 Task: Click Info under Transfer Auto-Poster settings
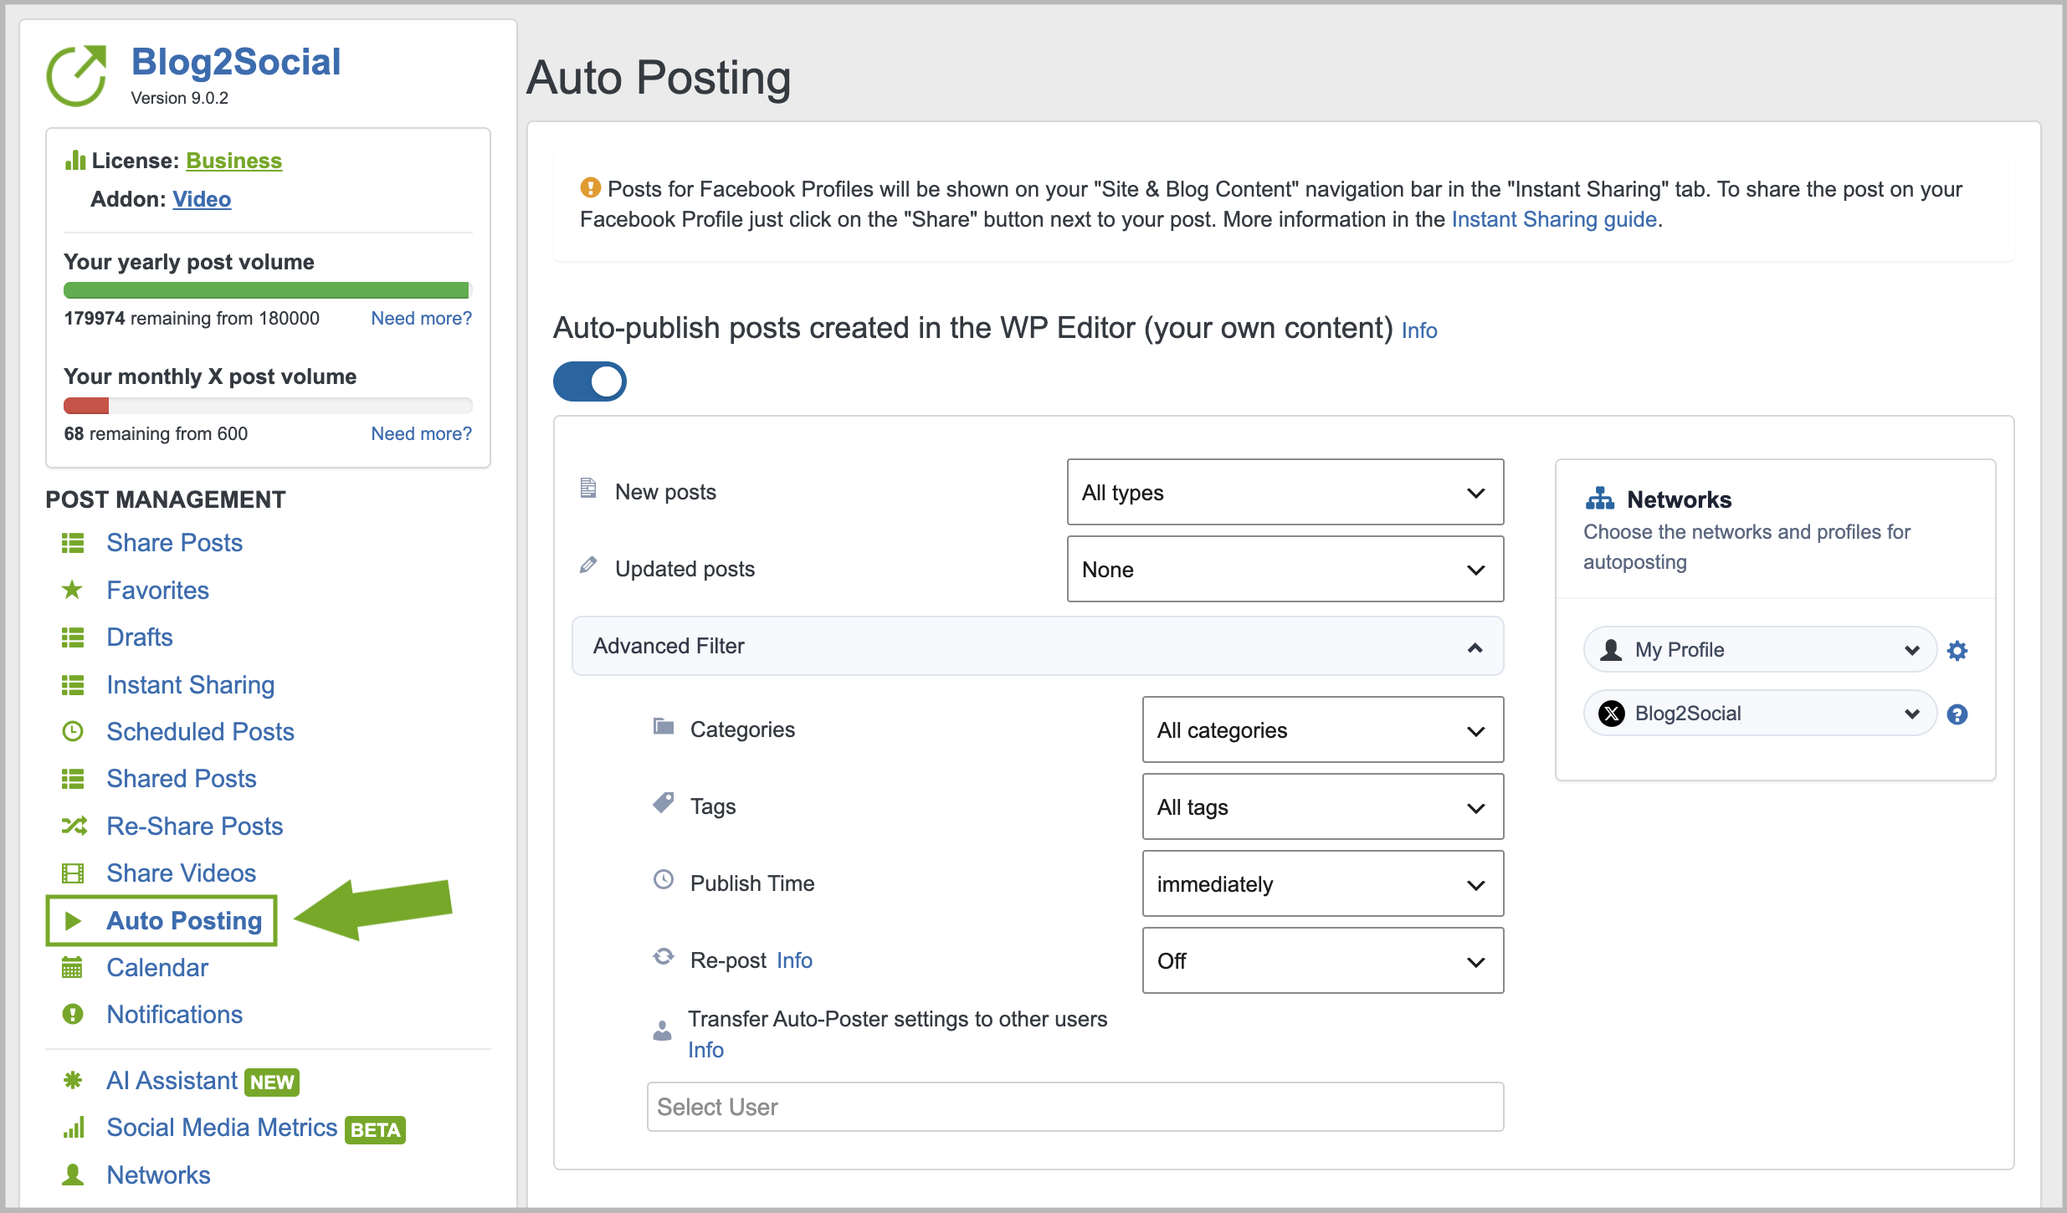[705, 1050]
